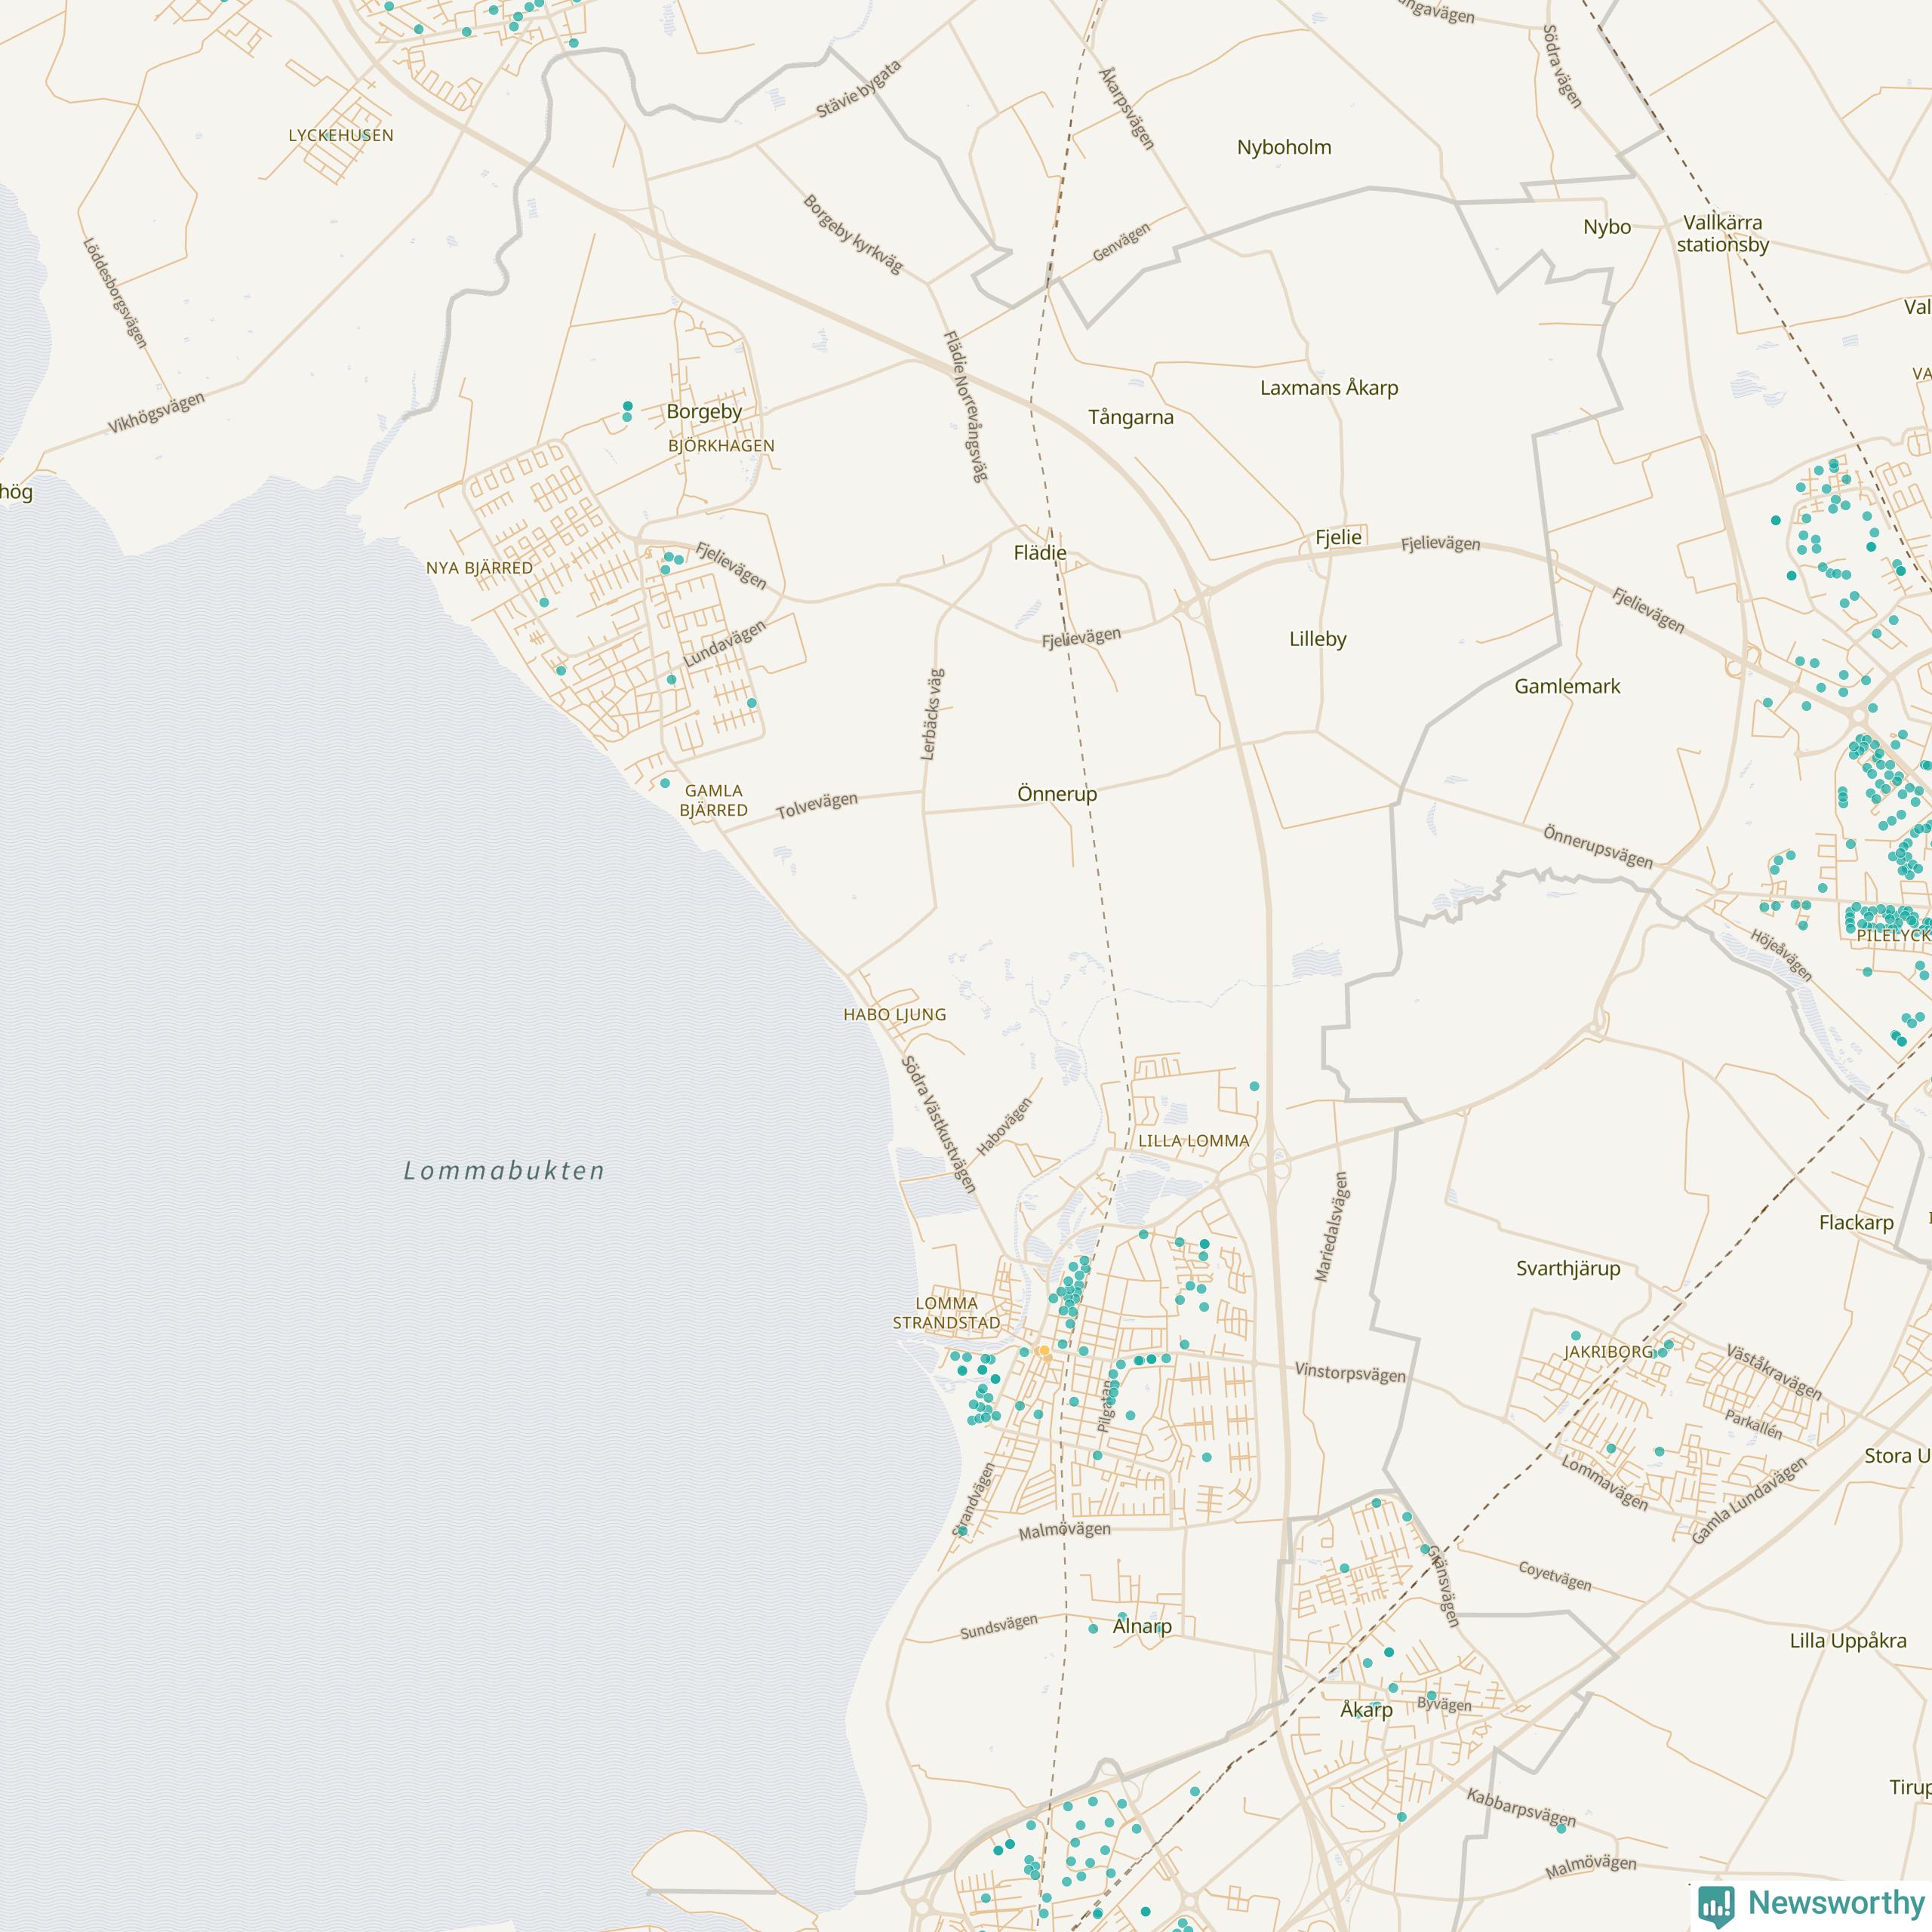1932x1932 pixels.
Task: Select the teal dot pair west of Borgeby
Action: coord(627,411)
